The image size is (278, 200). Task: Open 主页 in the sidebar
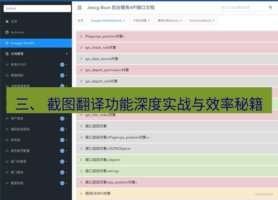(x=36, y=22)
